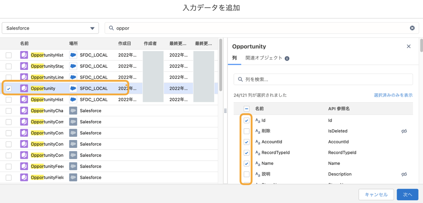This screenshot has height=203, width=423.
Task: Uncheck the Id column checkbox
Action: (247, 120)
